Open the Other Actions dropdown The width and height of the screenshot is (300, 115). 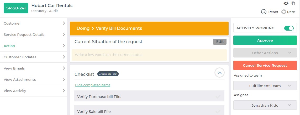click(265, 53)
